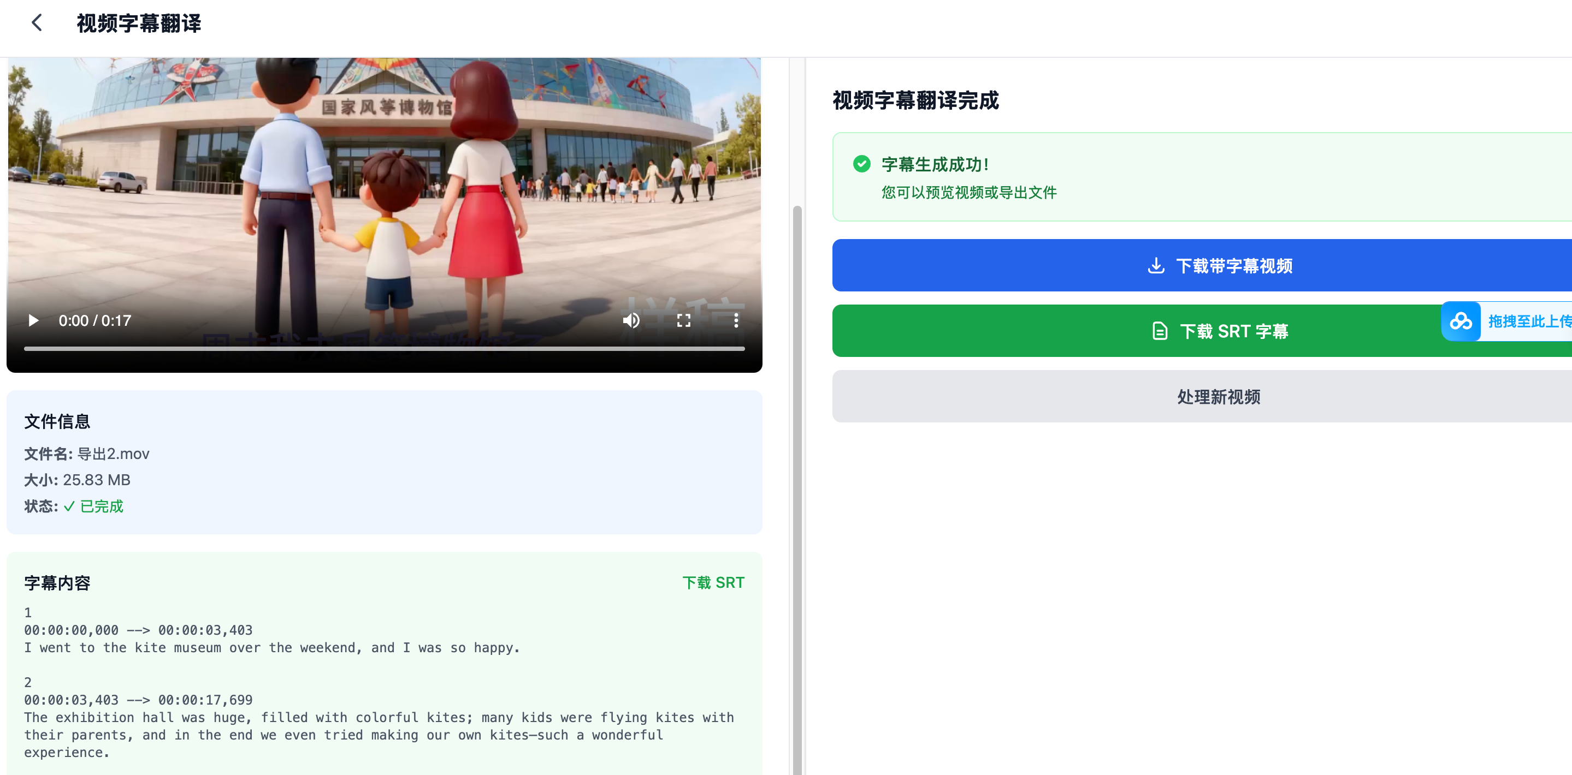Click the green check next to 已完成 status
This screenshot has width=1572, height=775.
(x=68, y=506)
